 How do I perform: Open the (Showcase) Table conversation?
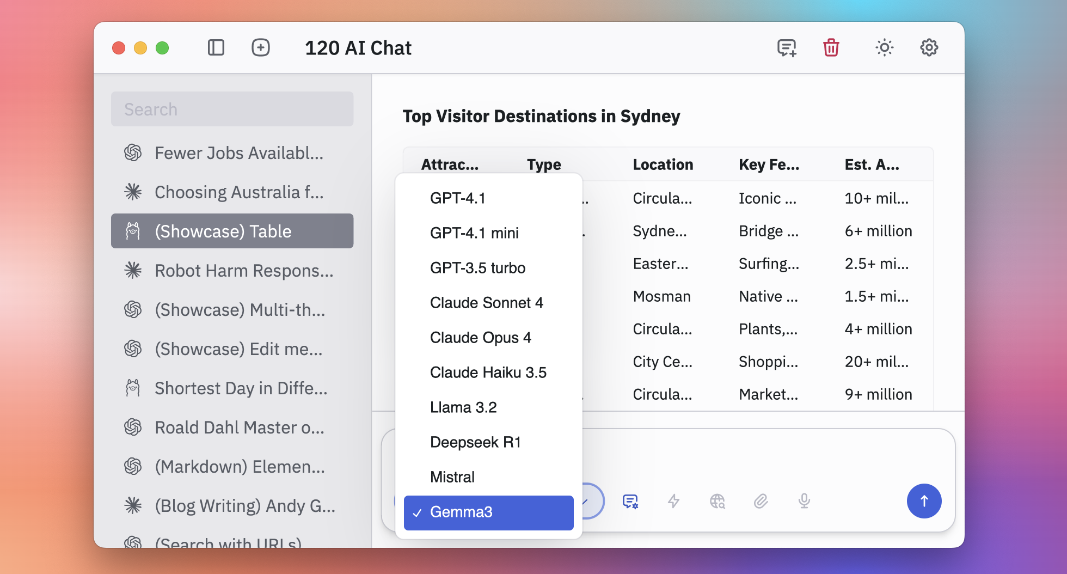[x=232, y=231]
